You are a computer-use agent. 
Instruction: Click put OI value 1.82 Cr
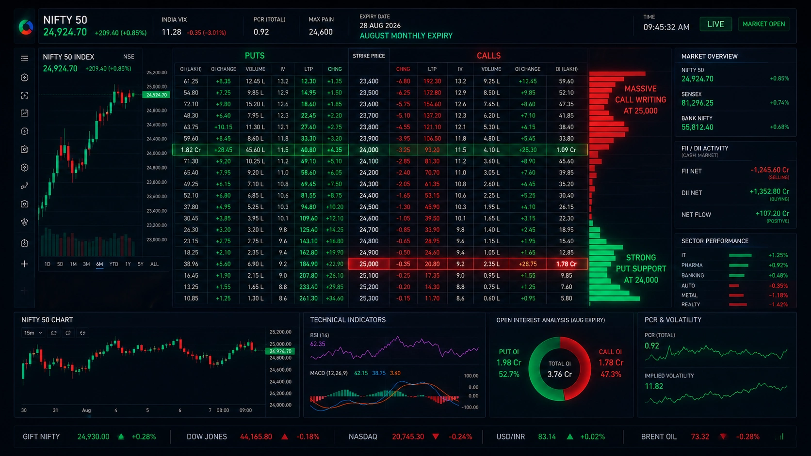[191, 150]
